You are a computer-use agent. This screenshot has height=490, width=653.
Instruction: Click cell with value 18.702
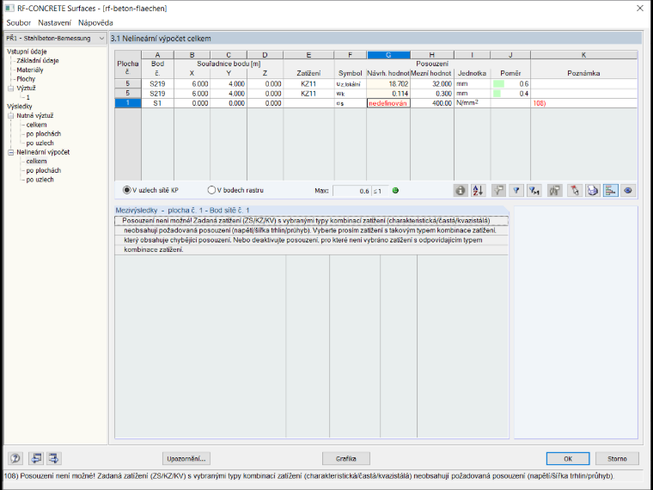388,83
